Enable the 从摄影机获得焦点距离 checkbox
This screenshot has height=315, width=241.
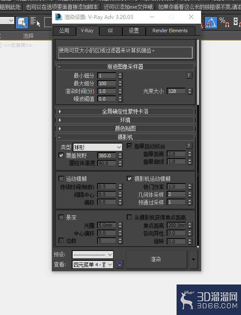[129, 217]
